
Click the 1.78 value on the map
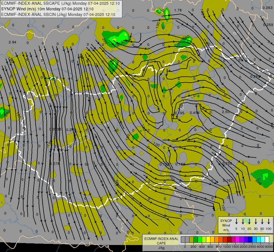tap(178, 10)
